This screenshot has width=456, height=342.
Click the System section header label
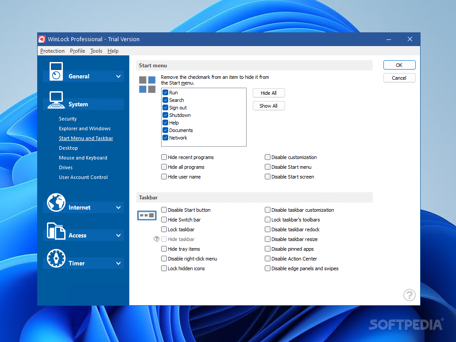pos(78,105)
